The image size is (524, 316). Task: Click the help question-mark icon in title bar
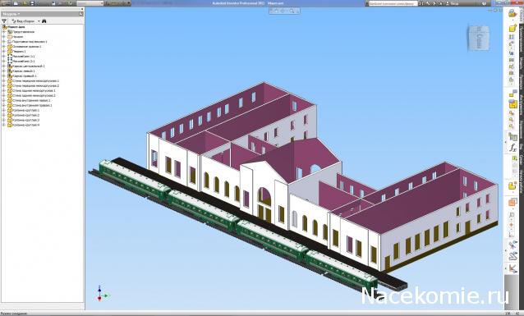(485, 3)
